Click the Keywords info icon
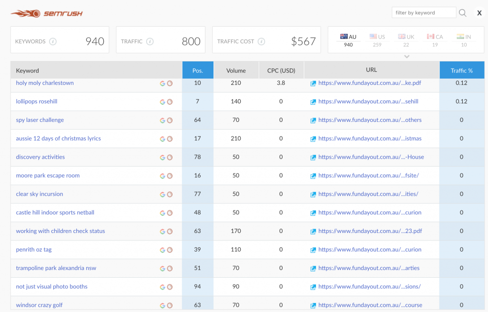The image size is (488, 312). 53,41
